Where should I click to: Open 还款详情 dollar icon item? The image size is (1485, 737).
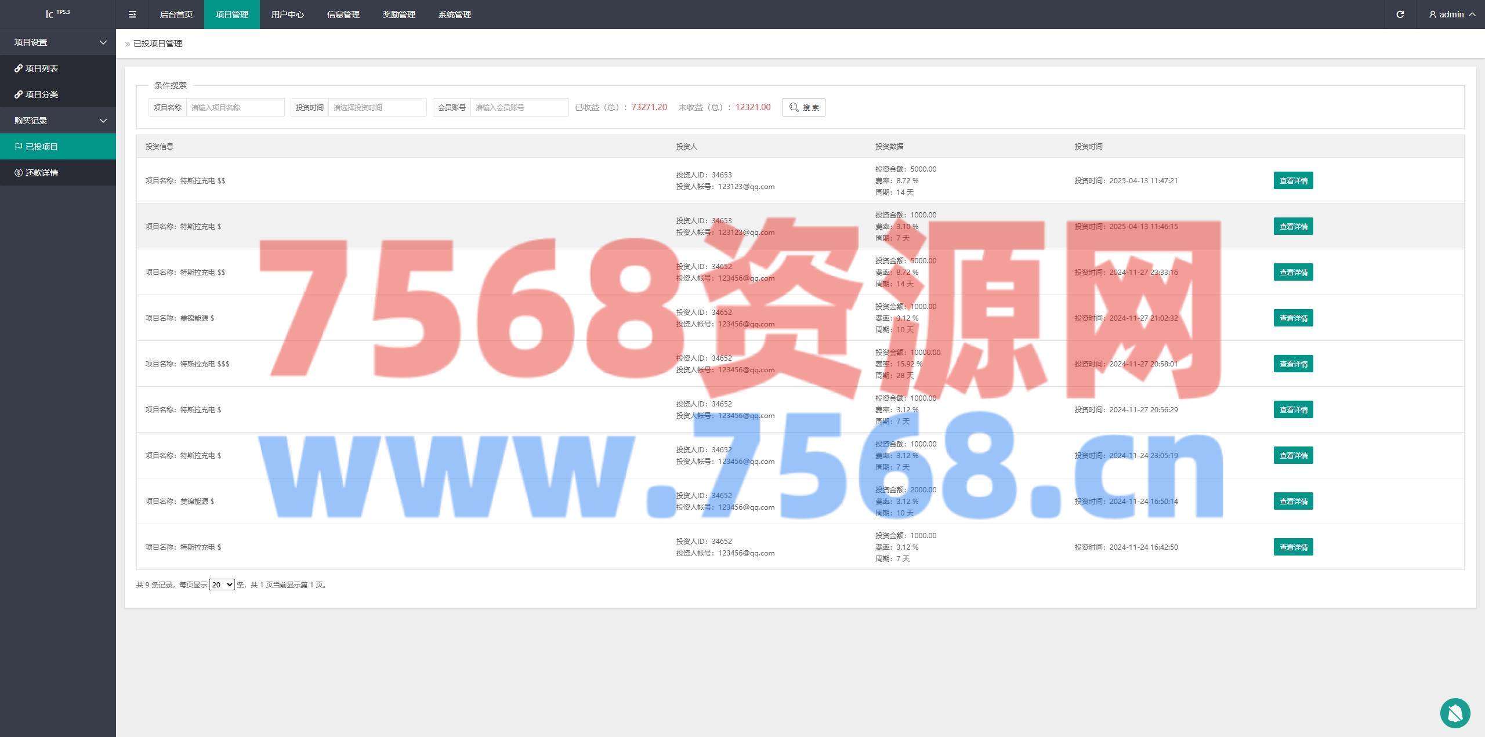(x=41, y=173)
